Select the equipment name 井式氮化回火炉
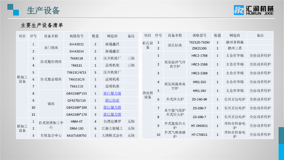Screen dimensions: 284x160 [x=175, y=126]
